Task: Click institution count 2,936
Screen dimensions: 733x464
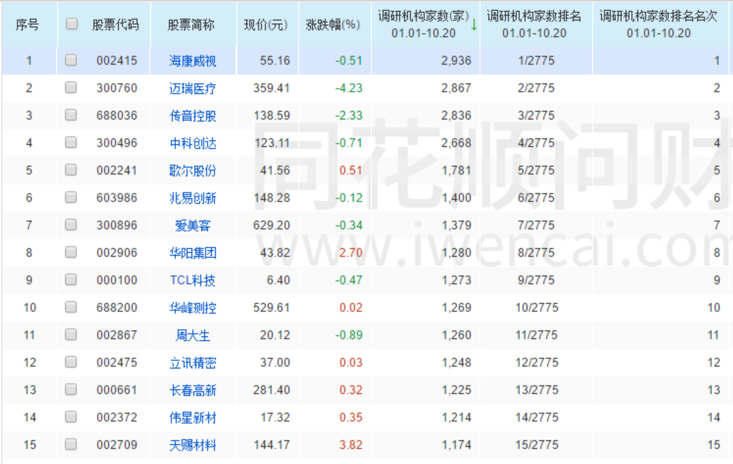Action: [x=456, y=60]
